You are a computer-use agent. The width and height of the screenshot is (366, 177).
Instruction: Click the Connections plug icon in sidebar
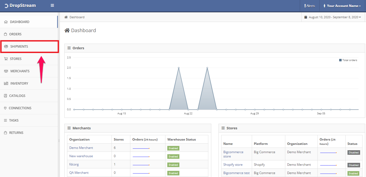click(5, 108)
